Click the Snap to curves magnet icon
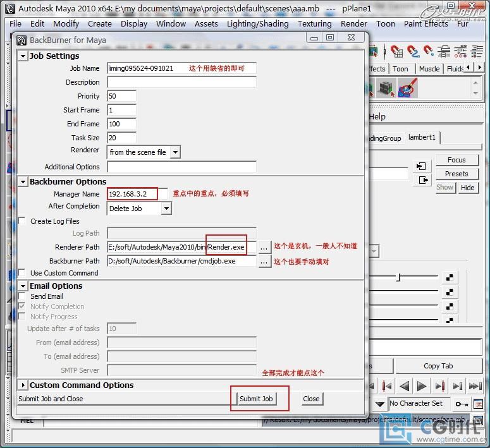The image size is (490, 448). [413, 51]
